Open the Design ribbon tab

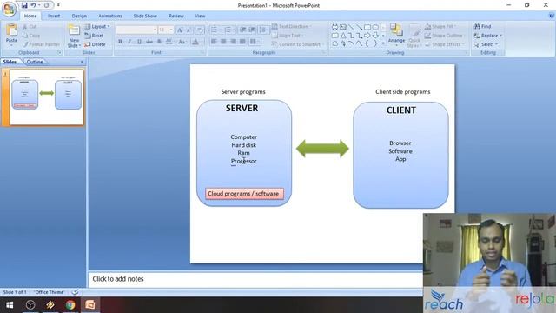(x=79, y=16)
